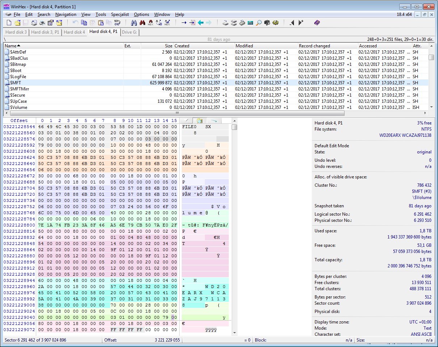Click the Go To Offset arrow icon
Image resolution: width=438 pixels, height=347 pixels.
click(x=184, y=23)
